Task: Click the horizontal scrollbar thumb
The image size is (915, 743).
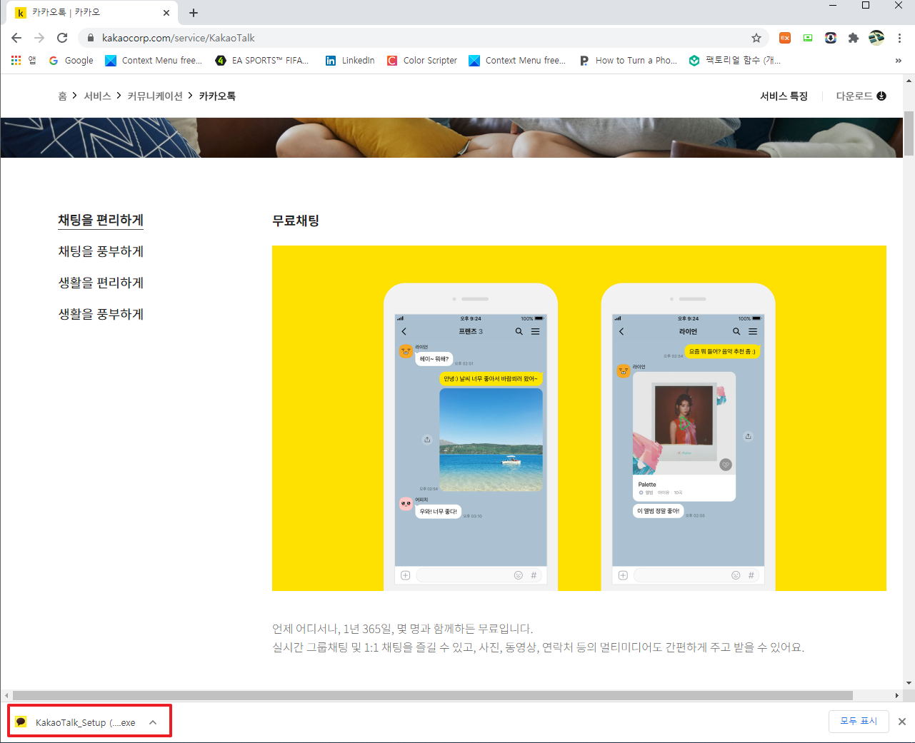Action: point(433,695)
